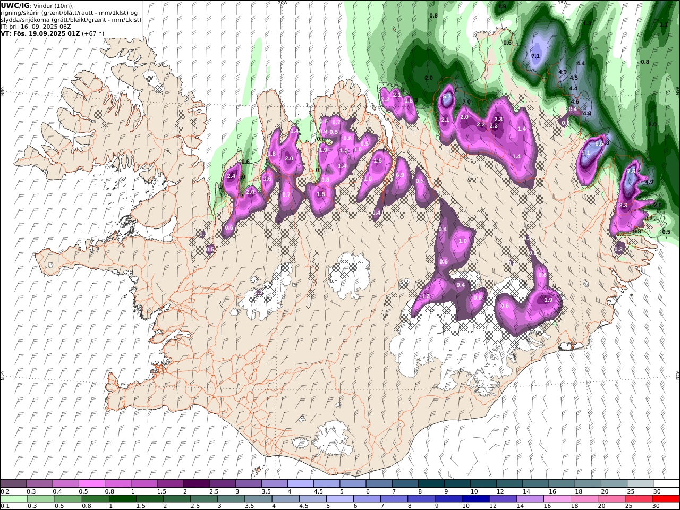Click the 4.5 rain value label
This screenshot has height=510, width=680.
574,78
